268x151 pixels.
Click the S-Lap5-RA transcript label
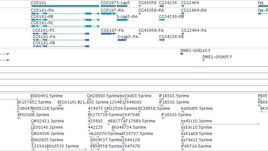127,17
